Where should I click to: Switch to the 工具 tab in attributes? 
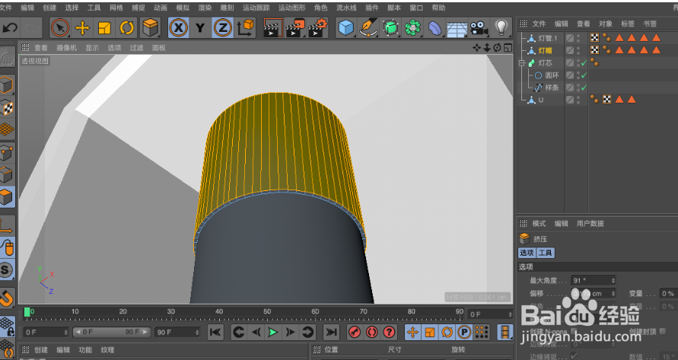[546, 253]
